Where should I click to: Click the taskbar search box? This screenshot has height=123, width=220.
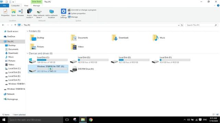point(35,120)
